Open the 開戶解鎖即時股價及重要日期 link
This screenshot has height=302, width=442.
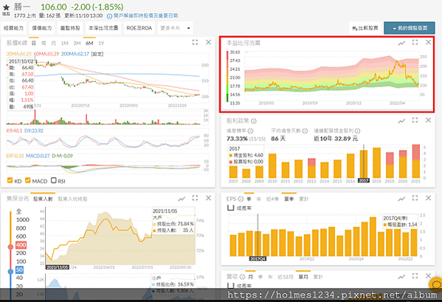pos(146,16)
